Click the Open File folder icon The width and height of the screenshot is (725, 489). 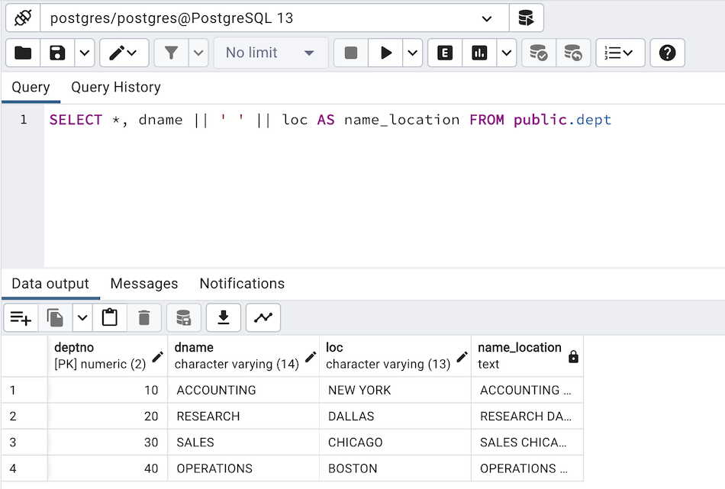pos(24,53)
